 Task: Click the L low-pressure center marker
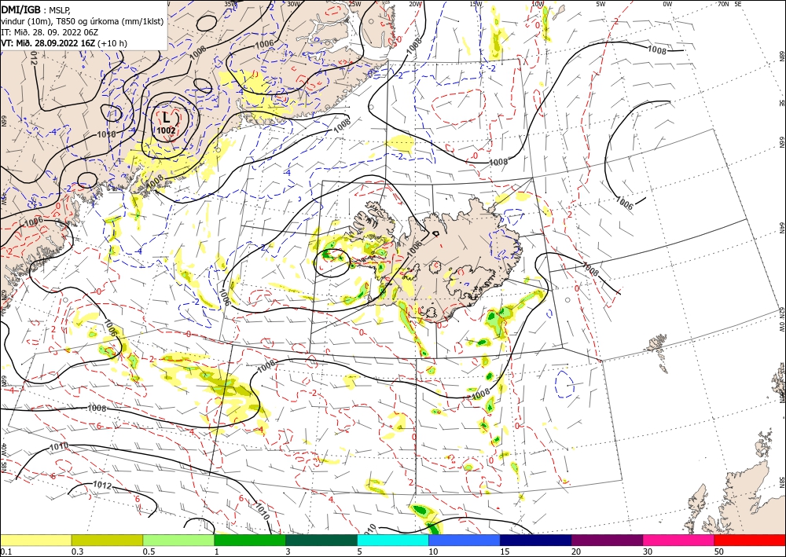click(166, 118)
